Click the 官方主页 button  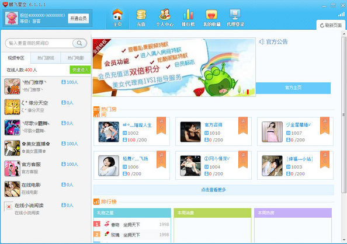(x=293, y=88)
